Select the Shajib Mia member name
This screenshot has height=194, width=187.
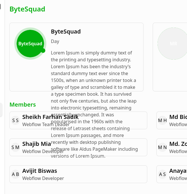(x=37, y=144)
